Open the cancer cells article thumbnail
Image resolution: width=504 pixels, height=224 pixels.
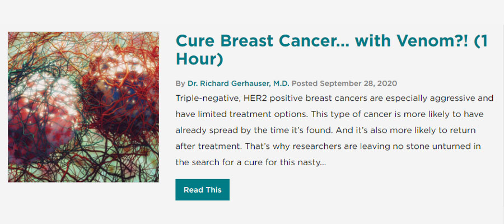click(83, 107)
